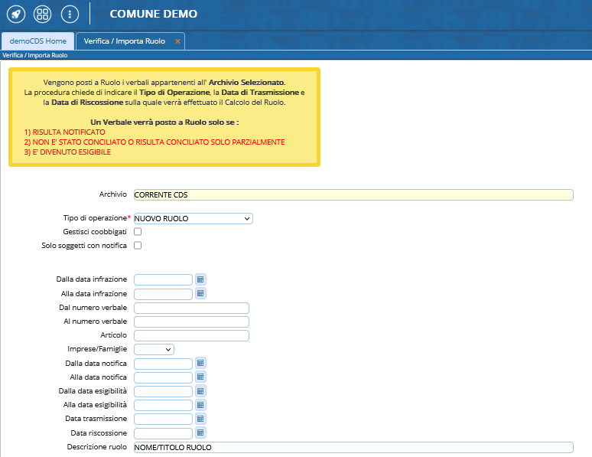Open calendar for Data trasmissione

pos(200,419)
